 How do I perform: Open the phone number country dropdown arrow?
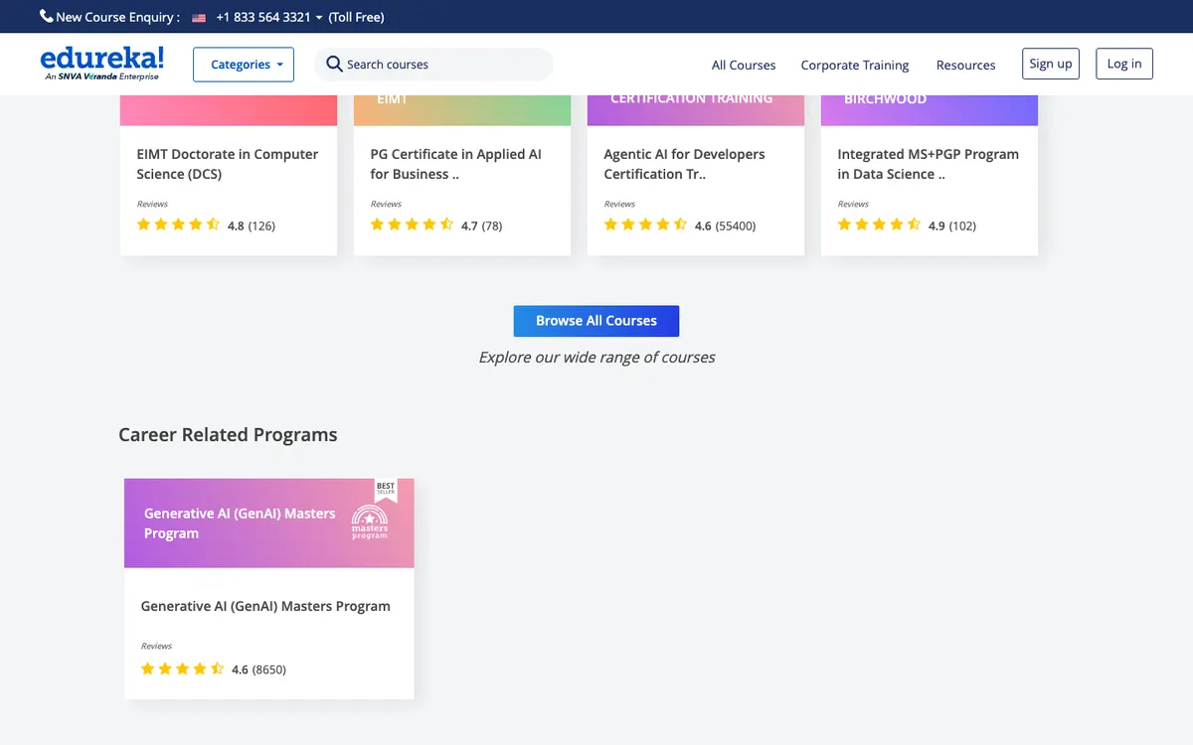click(x=319, y=18)
